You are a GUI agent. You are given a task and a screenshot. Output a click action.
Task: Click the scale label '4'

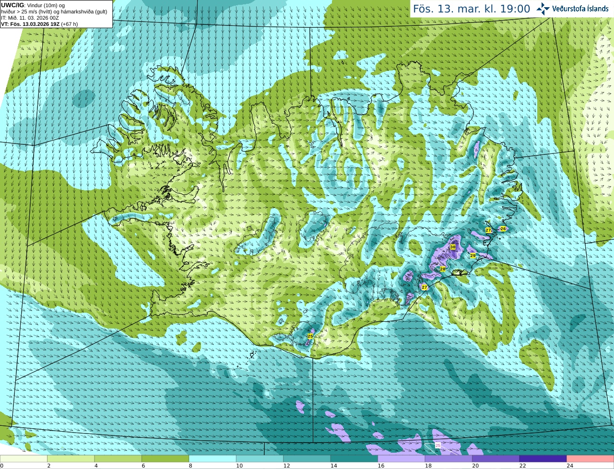96,466
